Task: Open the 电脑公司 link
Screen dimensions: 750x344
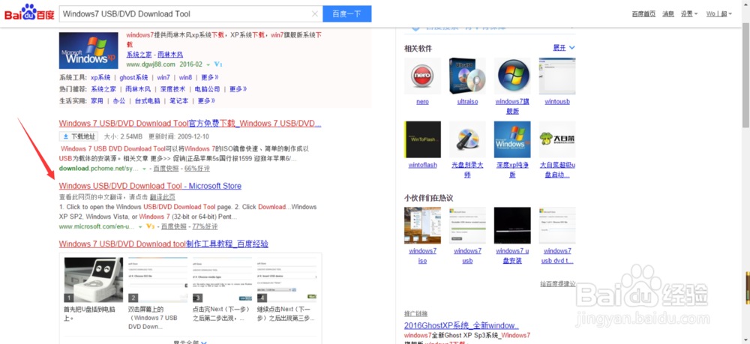Action: pyautogui.click(x=207, y=89)
